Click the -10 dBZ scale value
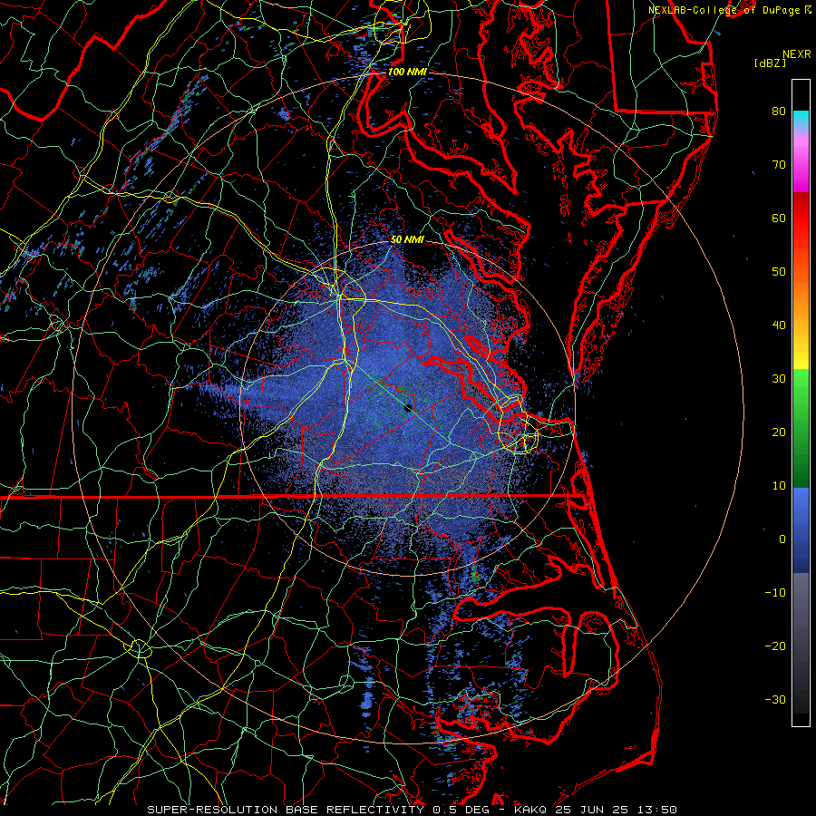Screen dimensions: 816x816 click(x=775, y=593)
